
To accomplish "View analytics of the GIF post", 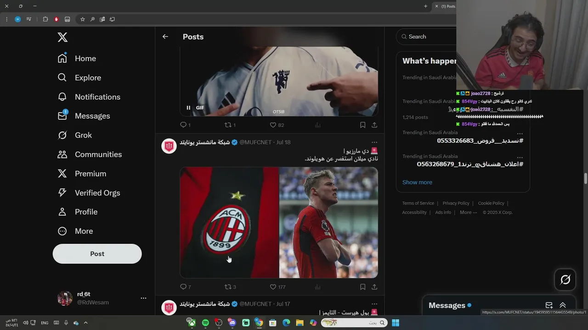I will click(318, 125).
